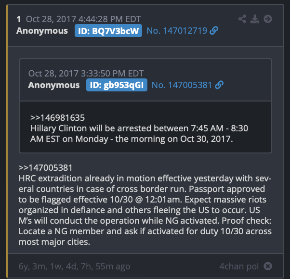Click the post number 1 in the header
The image size is (290, 279).
(x=19, y=19)
